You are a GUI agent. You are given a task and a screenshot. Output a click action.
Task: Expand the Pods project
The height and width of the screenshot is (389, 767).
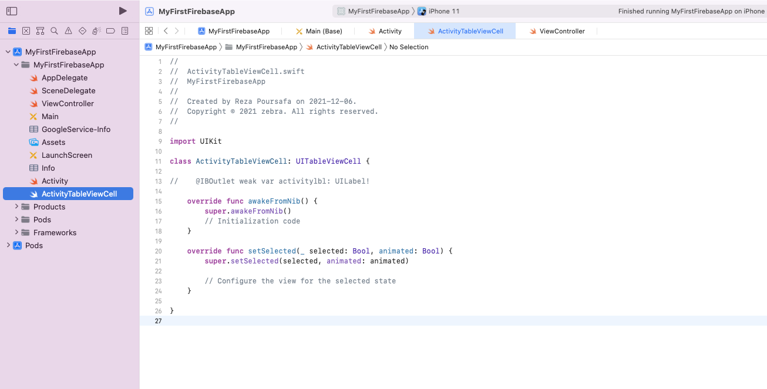(8, 245)
